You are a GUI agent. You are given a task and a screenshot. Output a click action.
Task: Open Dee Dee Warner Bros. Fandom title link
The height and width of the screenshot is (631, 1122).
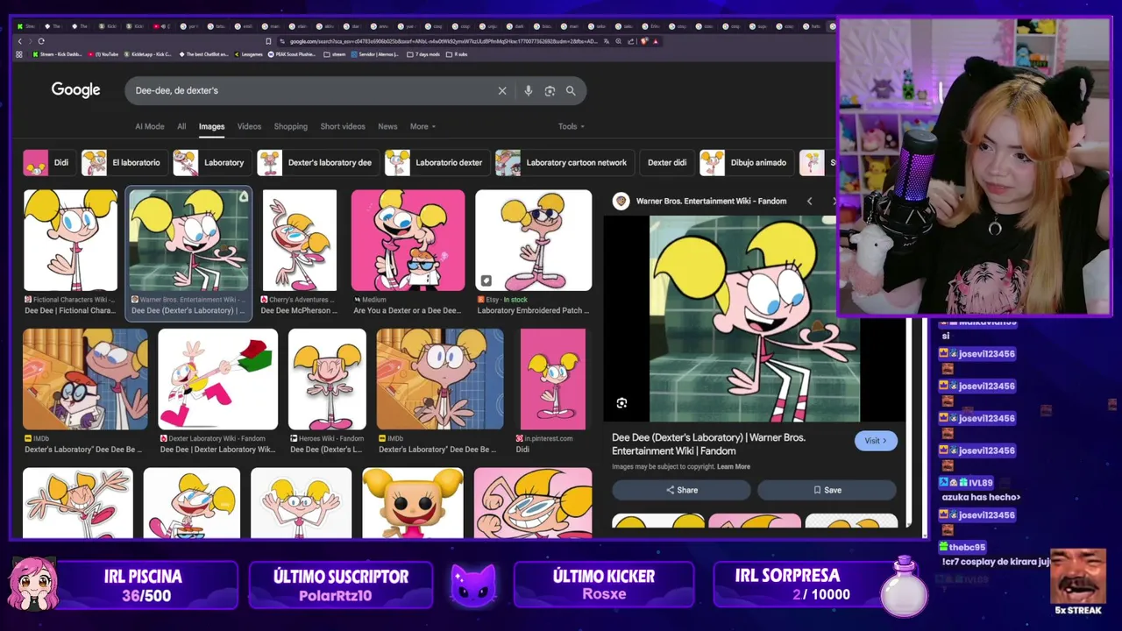click(x=708, y=443)
